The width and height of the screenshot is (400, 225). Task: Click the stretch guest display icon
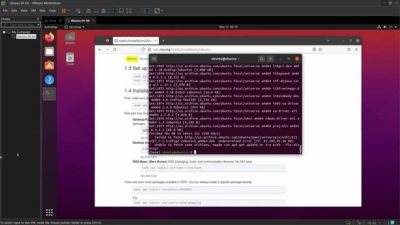click(x=157, y=11)
